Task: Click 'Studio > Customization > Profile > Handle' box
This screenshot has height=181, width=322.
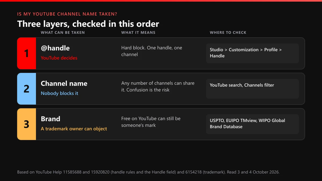Action: 253,53
